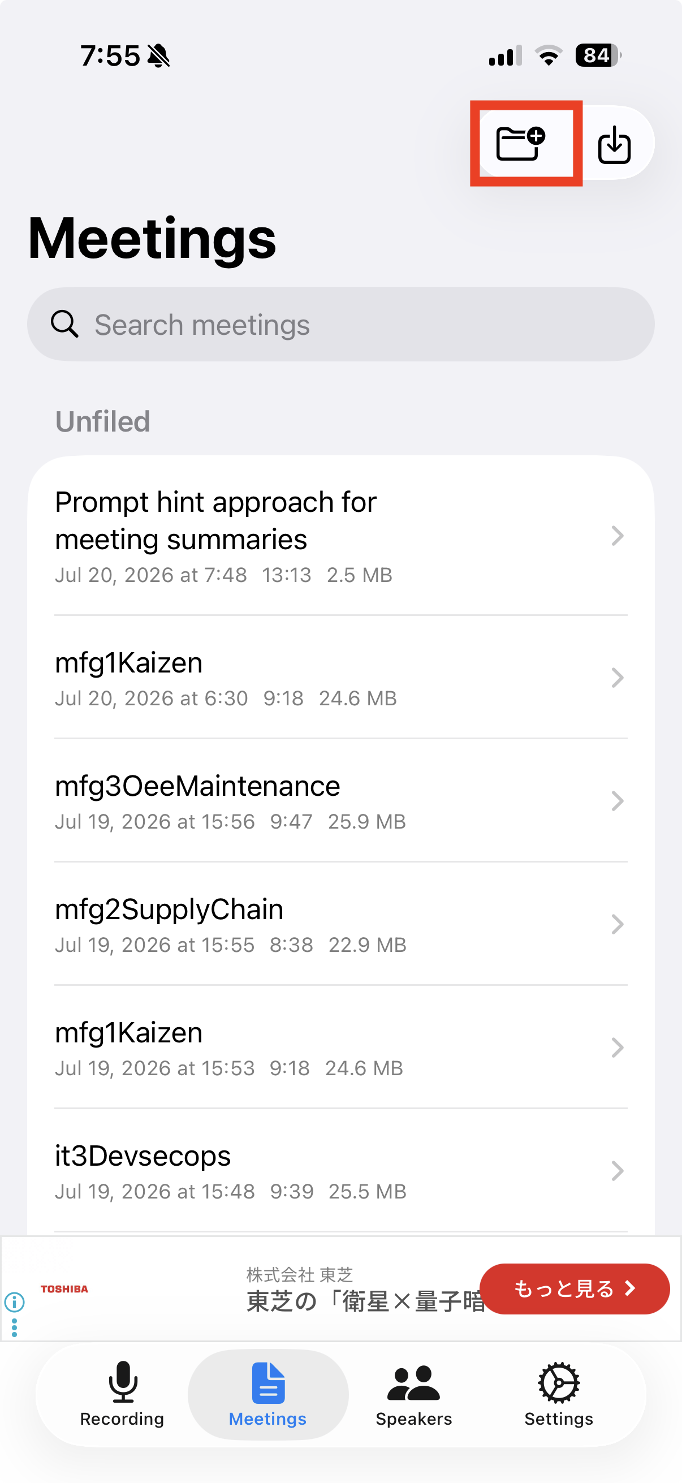The height and width of the screenshot is (1483, 682).
Task: Expand mfg3OeeMaintenance row chevron
Action: pos(617,801)
